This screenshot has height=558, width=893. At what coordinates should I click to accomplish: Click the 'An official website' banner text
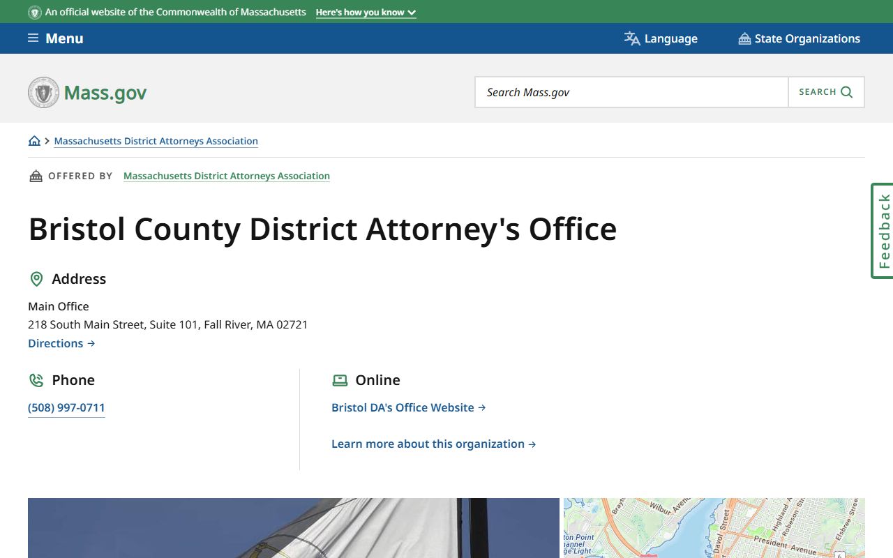(x=176, y=13)
